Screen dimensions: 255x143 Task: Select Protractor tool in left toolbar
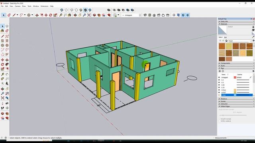coord(2,79)
